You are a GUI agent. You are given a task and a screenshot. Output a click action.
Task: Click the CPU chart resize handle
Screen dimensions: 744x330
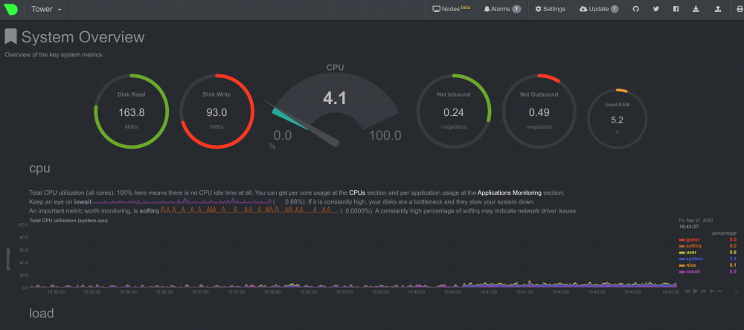[737, 291]
